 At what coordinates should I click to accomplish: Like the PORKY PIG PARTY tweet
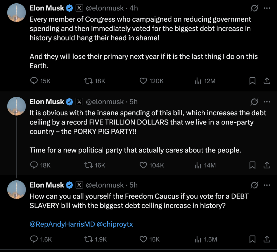coord(143,165)
